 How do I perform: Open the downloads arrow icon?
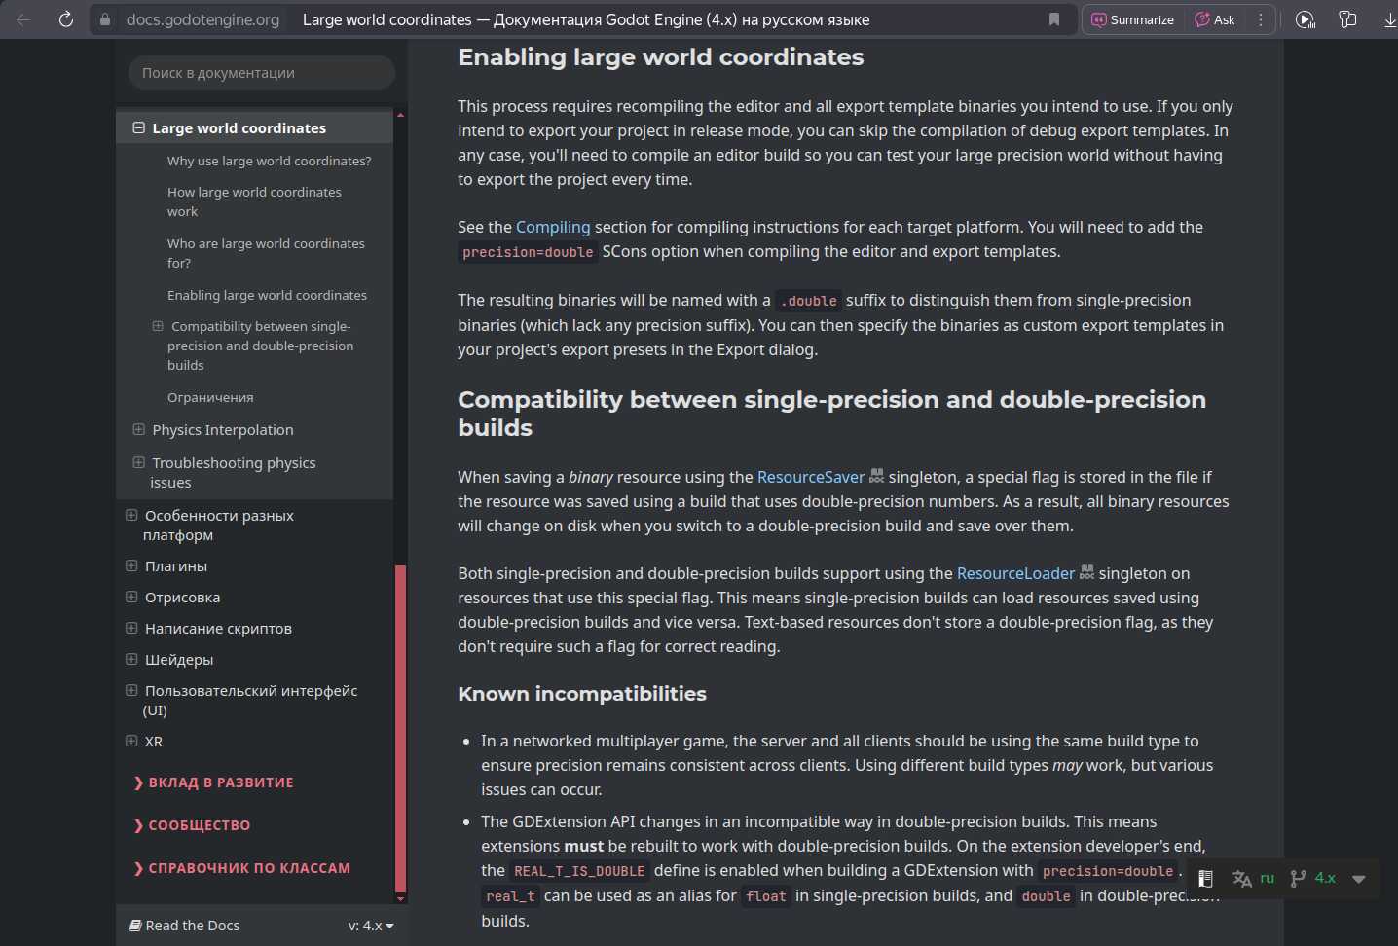pyautogui.click(x=1390, y=19)
